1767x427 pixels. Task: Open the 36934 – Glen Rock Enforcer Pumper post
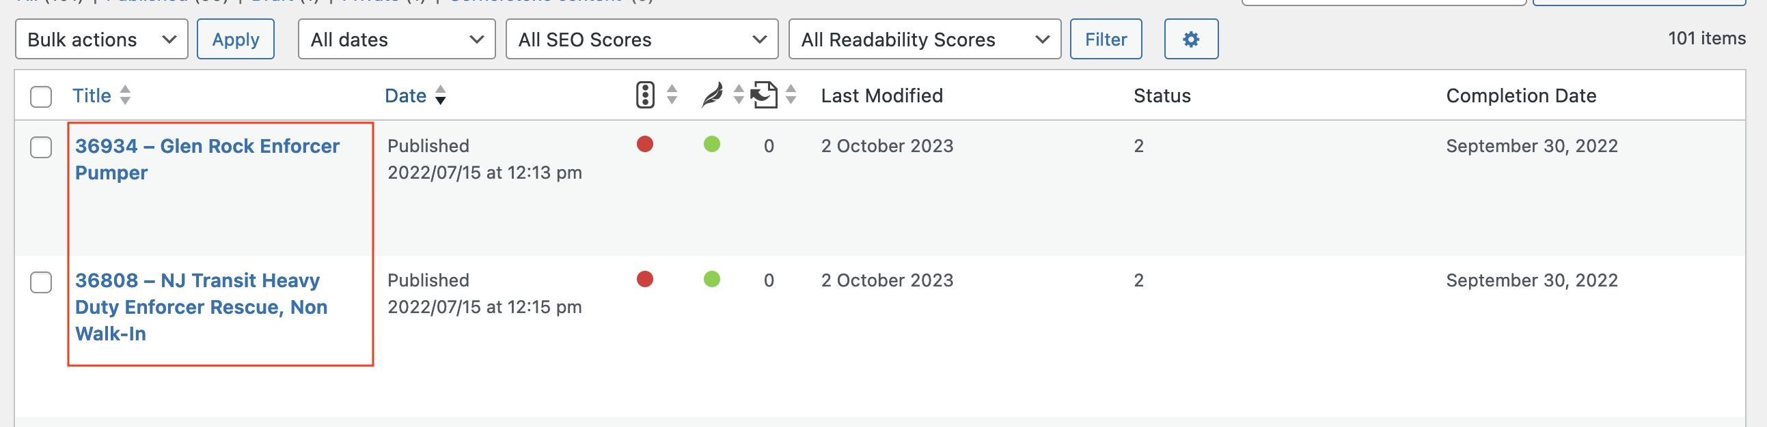click(207, 160)
